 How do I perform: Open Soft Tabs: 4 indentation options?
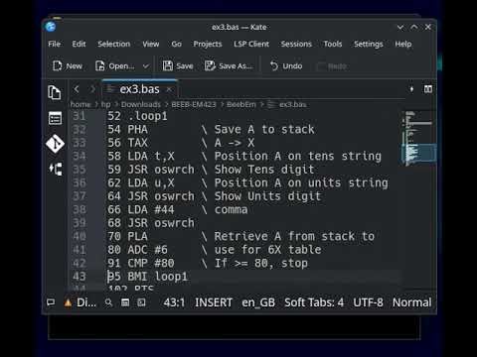(314, 302)
